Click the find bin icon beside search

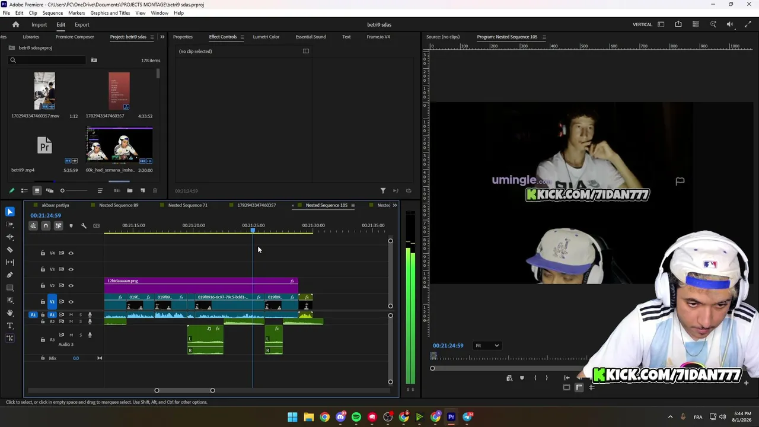tap(94, 60)
